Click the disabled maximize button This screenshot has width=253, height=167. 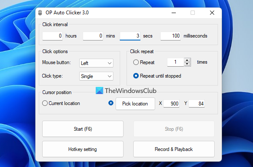[x=193, y=13]
